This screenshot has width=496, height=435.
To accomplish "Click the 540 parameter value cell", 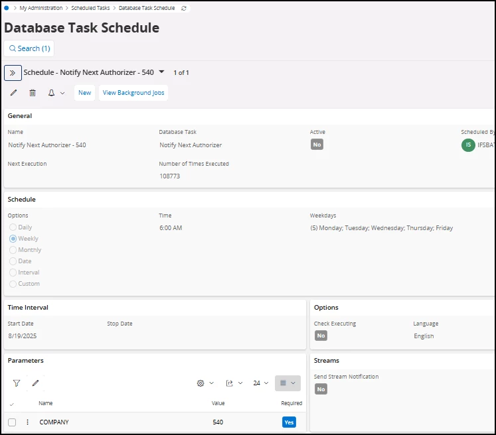I will click(218, 422).
